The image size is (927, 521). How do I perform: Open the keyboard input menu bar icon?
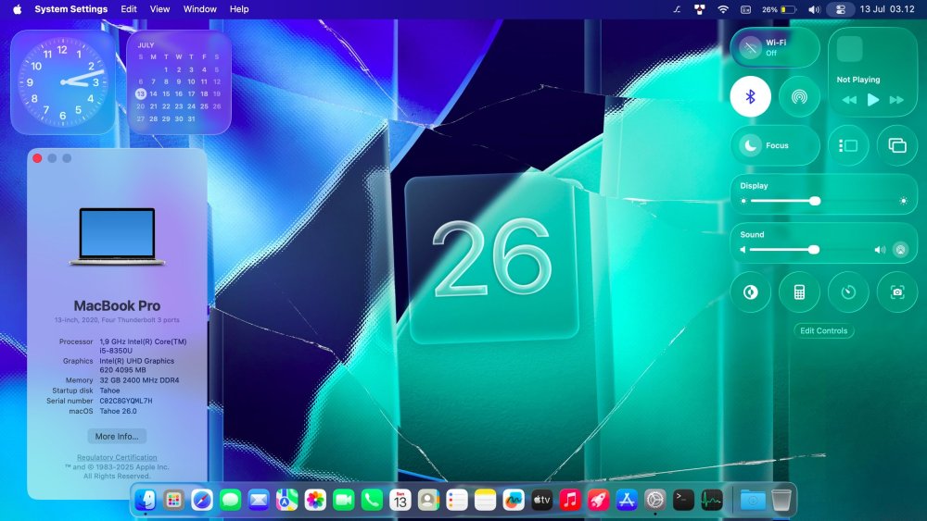(x=746, y=9)
